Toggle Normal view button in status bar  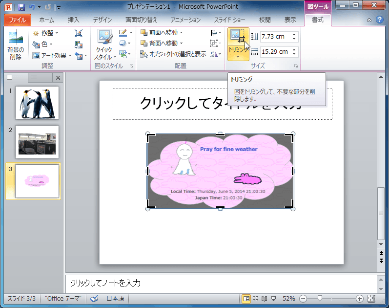tap(246, 298)
